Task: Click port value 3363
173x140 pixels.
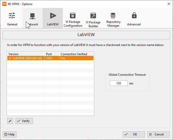Action: coord(49,58)
